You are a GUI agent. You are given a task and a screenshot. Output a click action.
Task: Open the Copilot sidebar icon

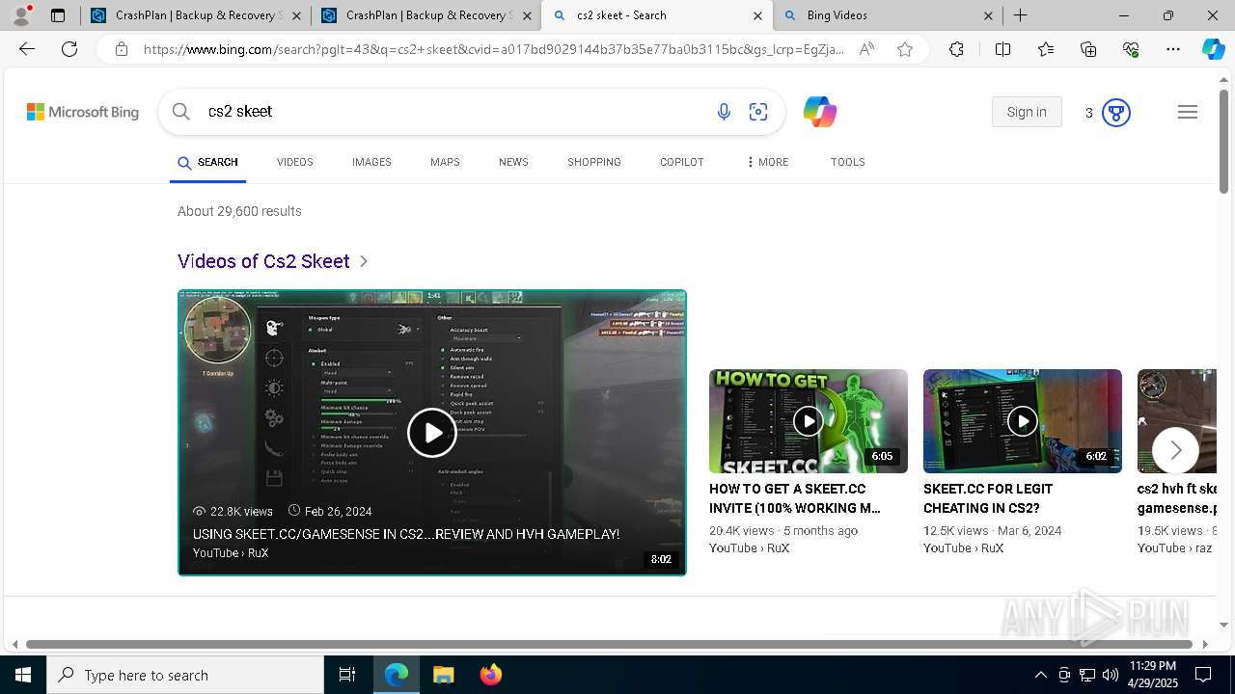click(1213, 49)
